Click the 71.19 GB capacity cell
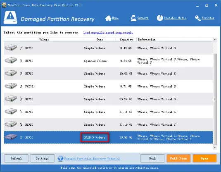The image size is (221, 172). [x=126, y=124]
